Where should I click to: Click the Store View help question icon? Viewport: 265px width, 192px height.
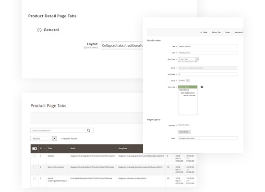tap(202, 87)
